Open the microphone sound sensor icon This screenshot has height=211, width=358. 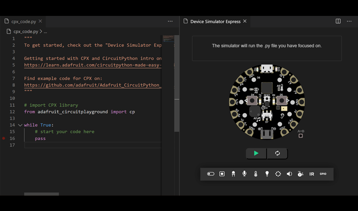(x=245, y=174)
